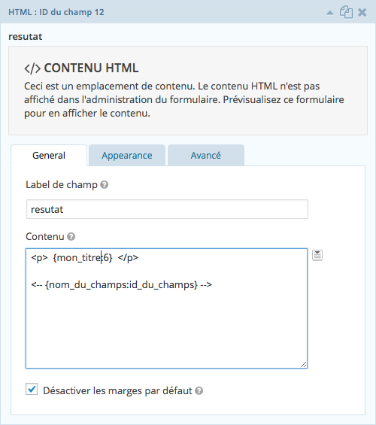Click inside the Contenu textarea empty area
Screen dimensions: 376x425
pos(166,328)
